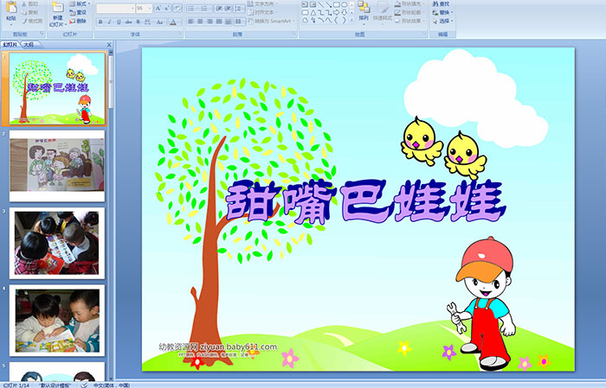Open the Paragraph group dialog launcher
This screenshot has height=388, width=606.
(294, 34)
